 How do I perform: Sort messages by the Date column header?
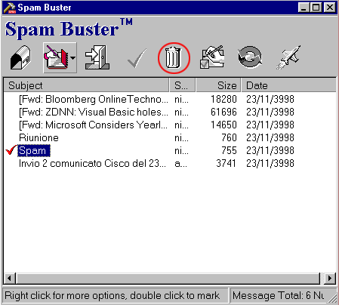click(288, 85)
